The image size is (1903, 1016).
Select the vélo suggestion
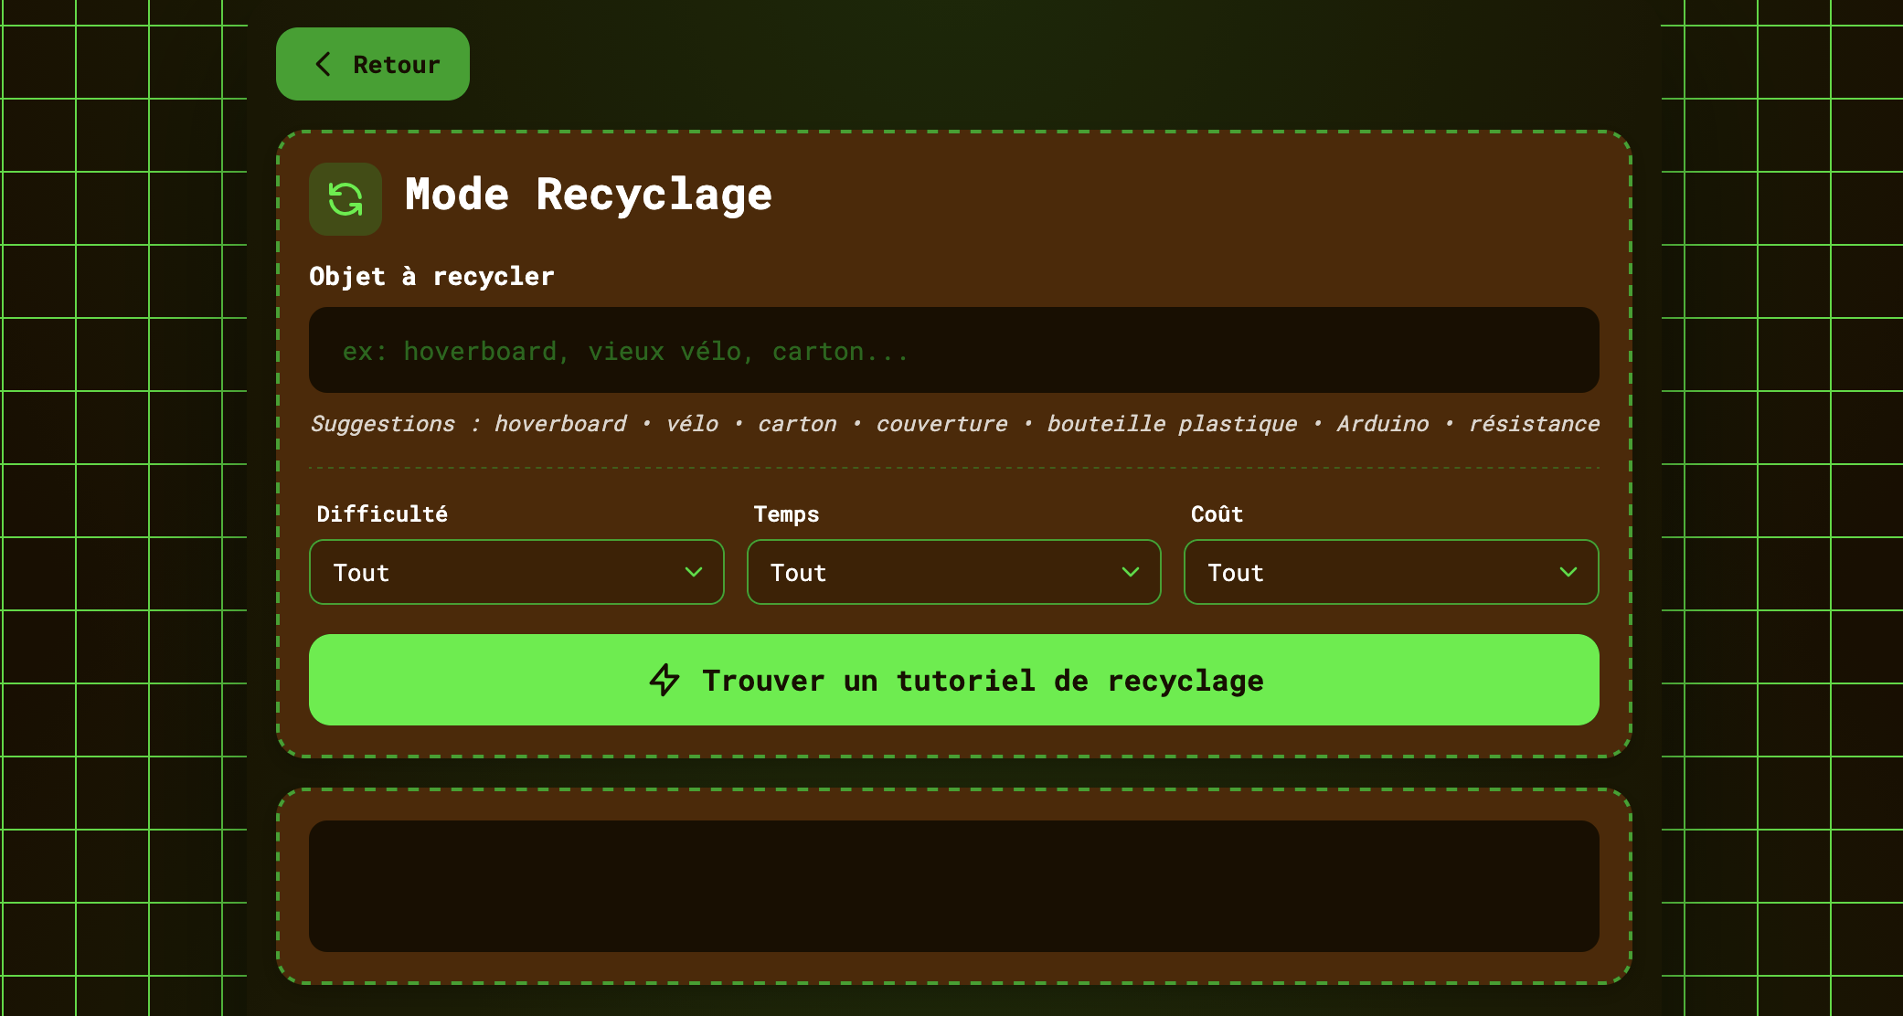(x=692, y=424)
